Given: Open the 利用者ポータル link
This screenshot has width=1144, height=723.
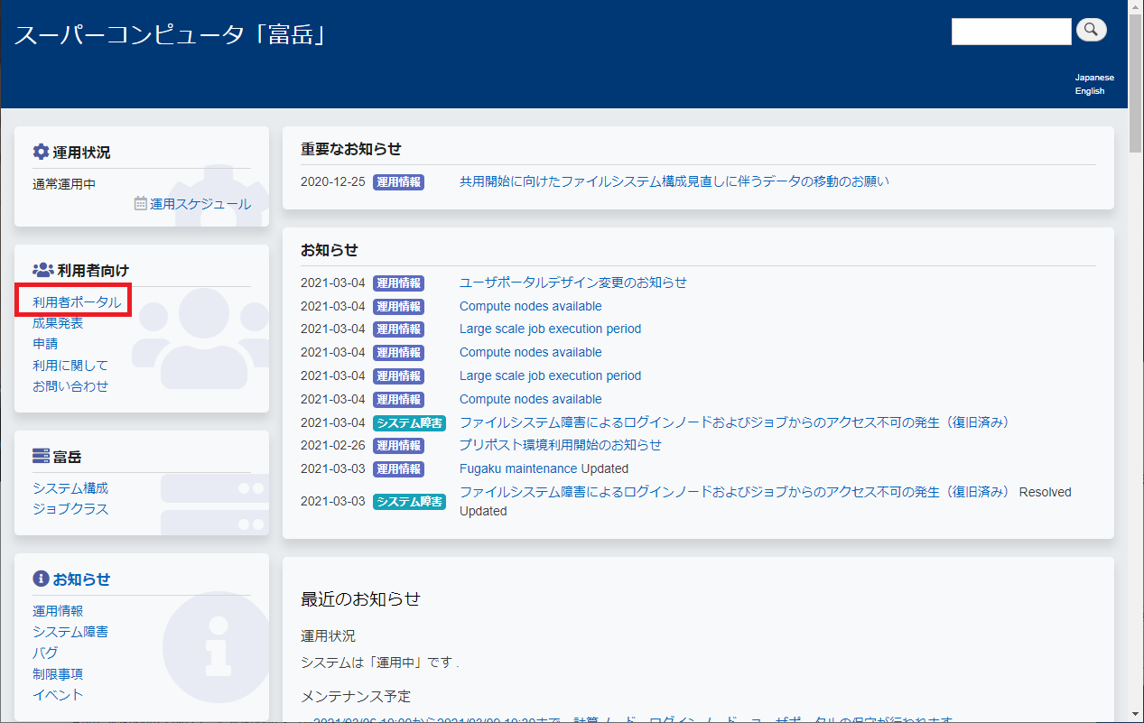Looking at the screenshot, I should [77, 302].
